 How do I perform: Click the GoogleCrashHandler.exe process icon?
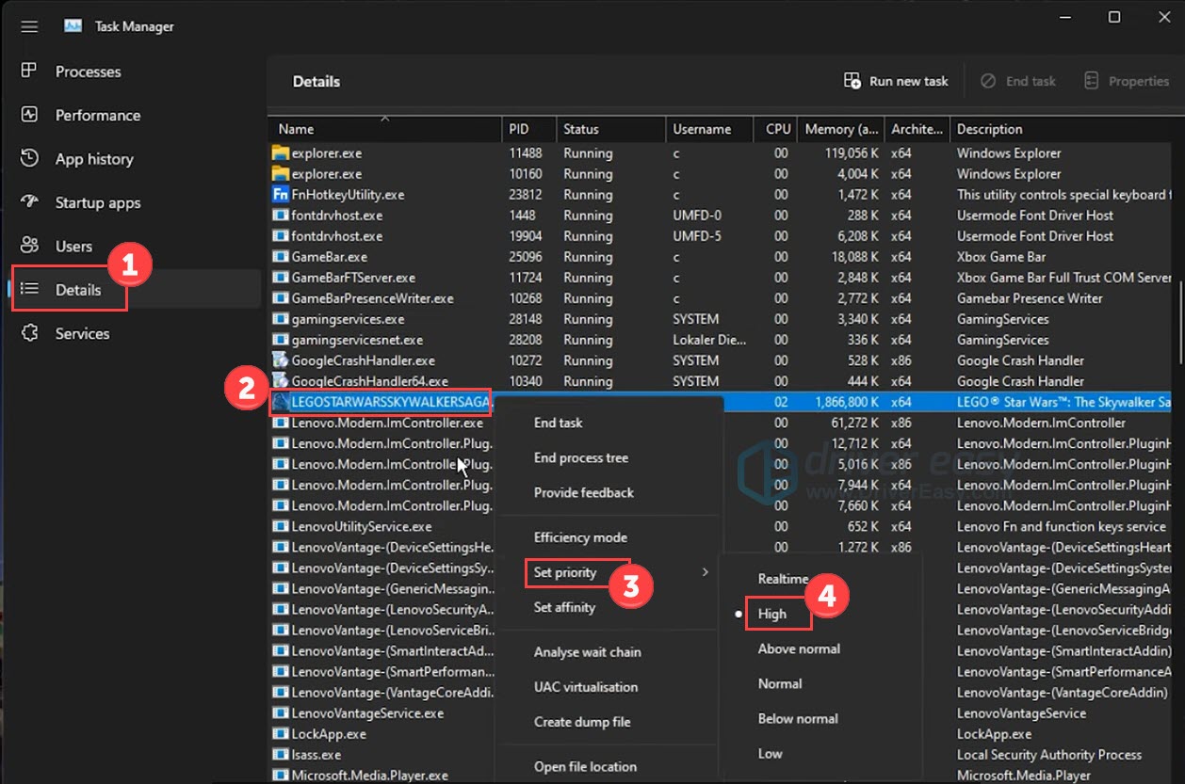click(280, 360)
